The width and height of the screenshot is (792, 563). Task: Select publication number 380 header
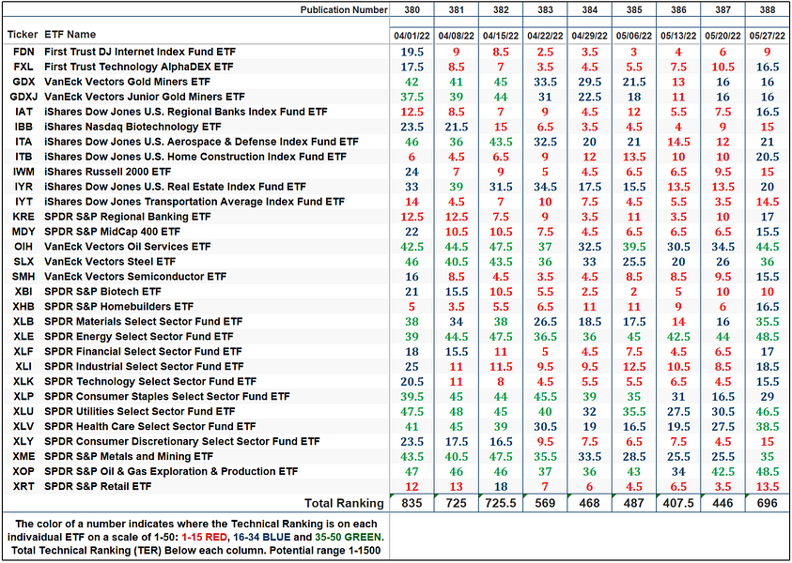point(412,10)
